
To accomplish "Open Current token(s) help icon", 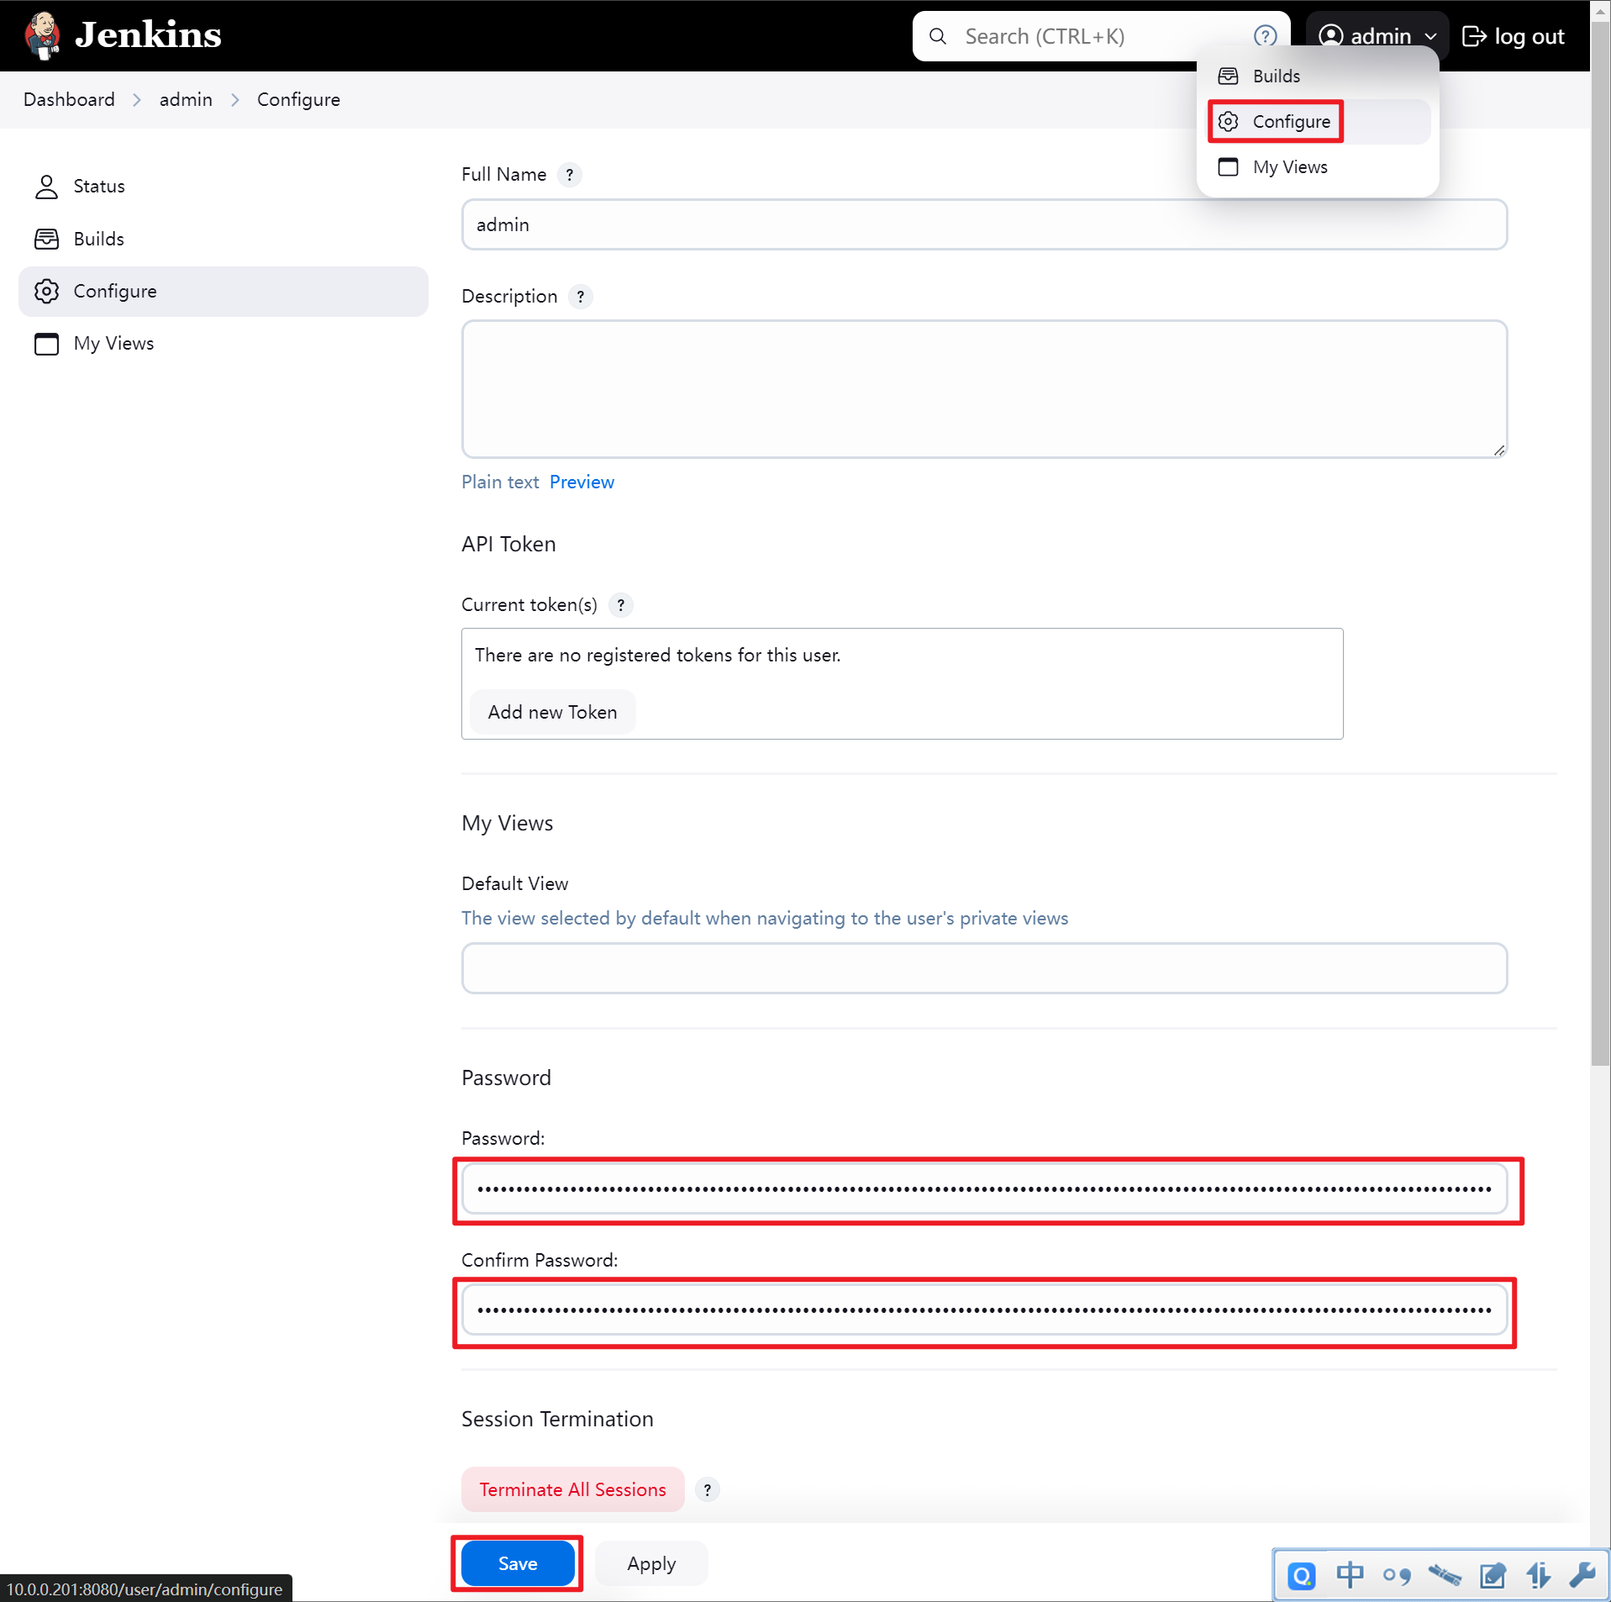I will 620,605.
